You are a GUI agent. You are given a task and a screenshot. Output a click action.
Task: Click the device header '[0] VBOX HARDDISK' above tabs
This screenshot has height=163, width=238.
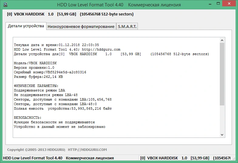(x=70, y=14)
